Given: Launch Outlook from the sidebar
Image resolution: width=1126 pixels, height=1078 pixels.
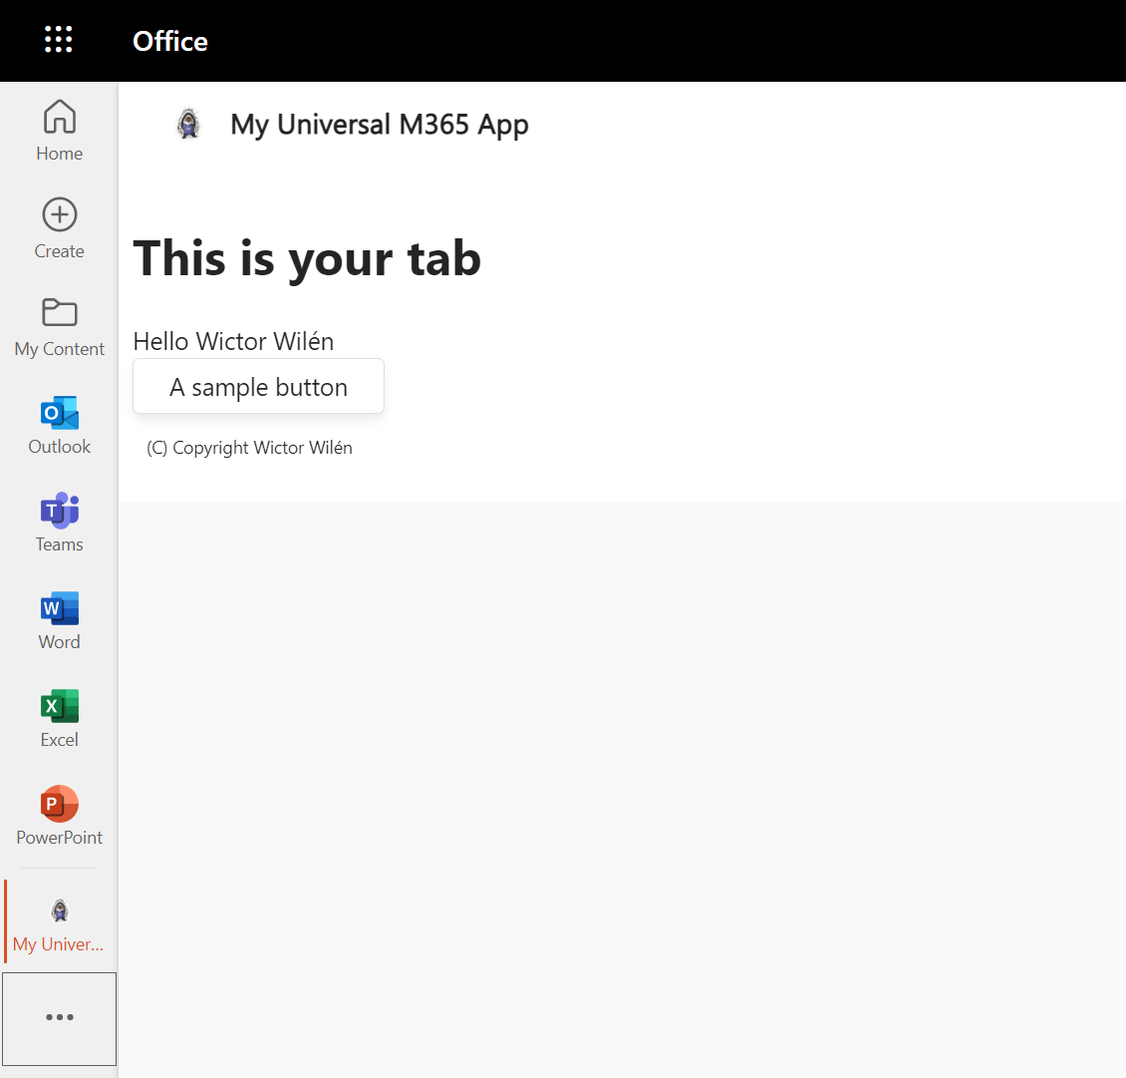Looking at the screenshot, I should pos(59,424).
